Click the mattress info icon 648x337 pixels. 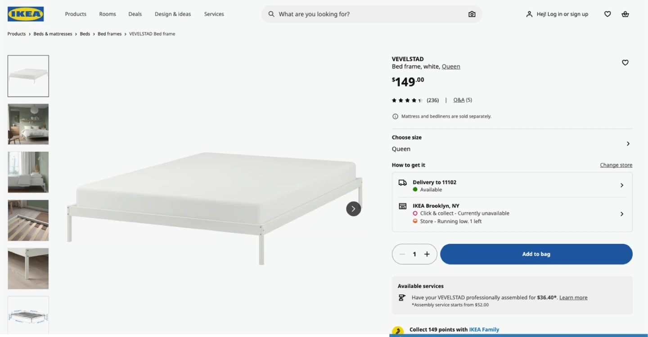coord(395,116)
